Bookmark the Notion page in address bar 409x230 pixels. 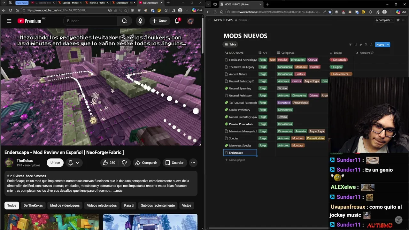pos(330,12)
